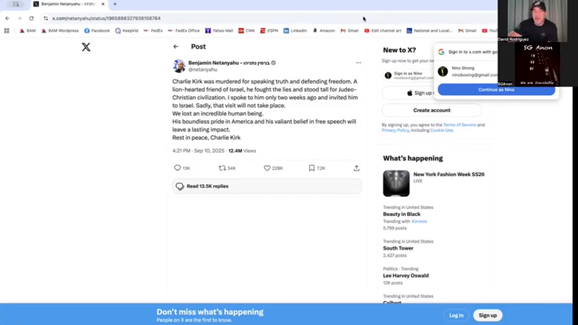Click the Log in button
Screen dimensions: 578x325
click(x=456, y=316)
